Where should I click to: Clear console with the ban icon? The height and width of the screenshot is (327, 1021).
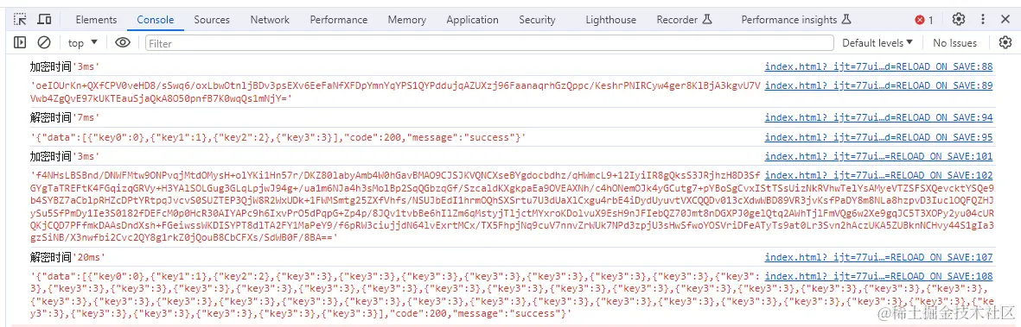pos(43,43)
